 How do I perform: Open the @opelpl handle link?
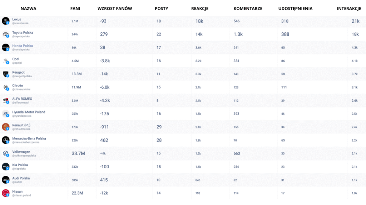[17, 63]
